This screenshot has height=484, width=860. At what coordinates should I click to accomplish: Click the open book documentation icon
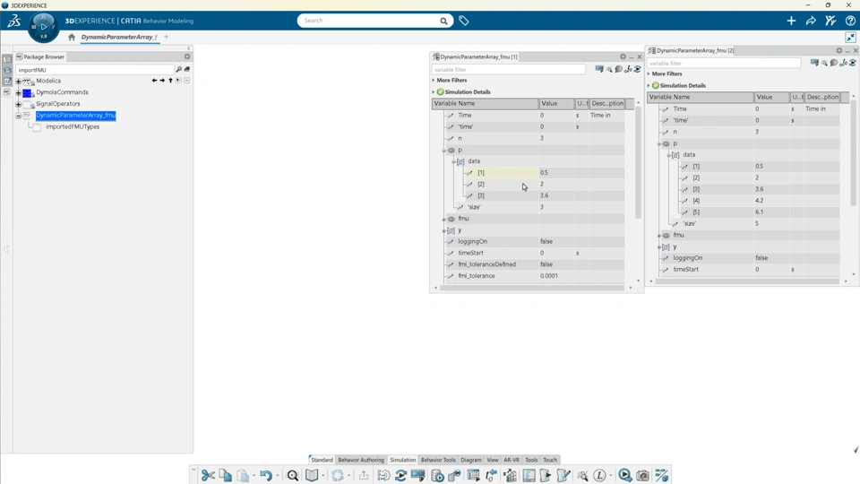click(x=312, y=475)
